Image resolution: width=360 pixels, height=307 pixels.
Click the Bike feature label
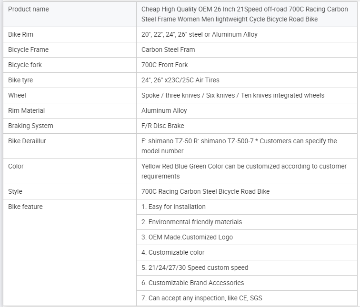(x=25, y=207)
